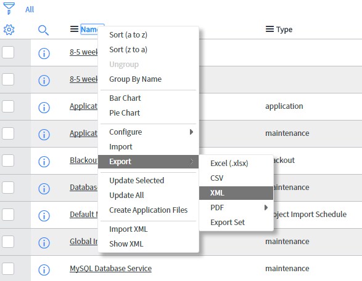
Task: Preview info icon for MySQL Database Service
Action: pyautogui.click(x=44, y=270)
